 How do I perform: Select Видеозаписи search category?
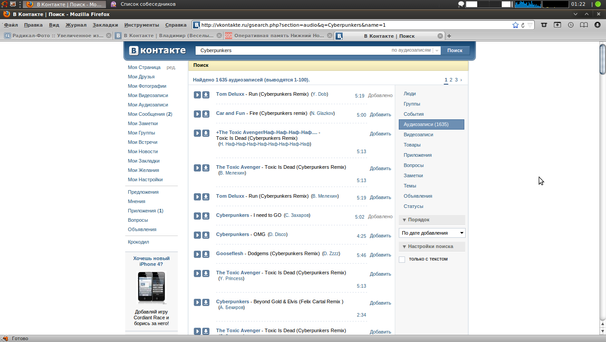[x=418, y=134]
